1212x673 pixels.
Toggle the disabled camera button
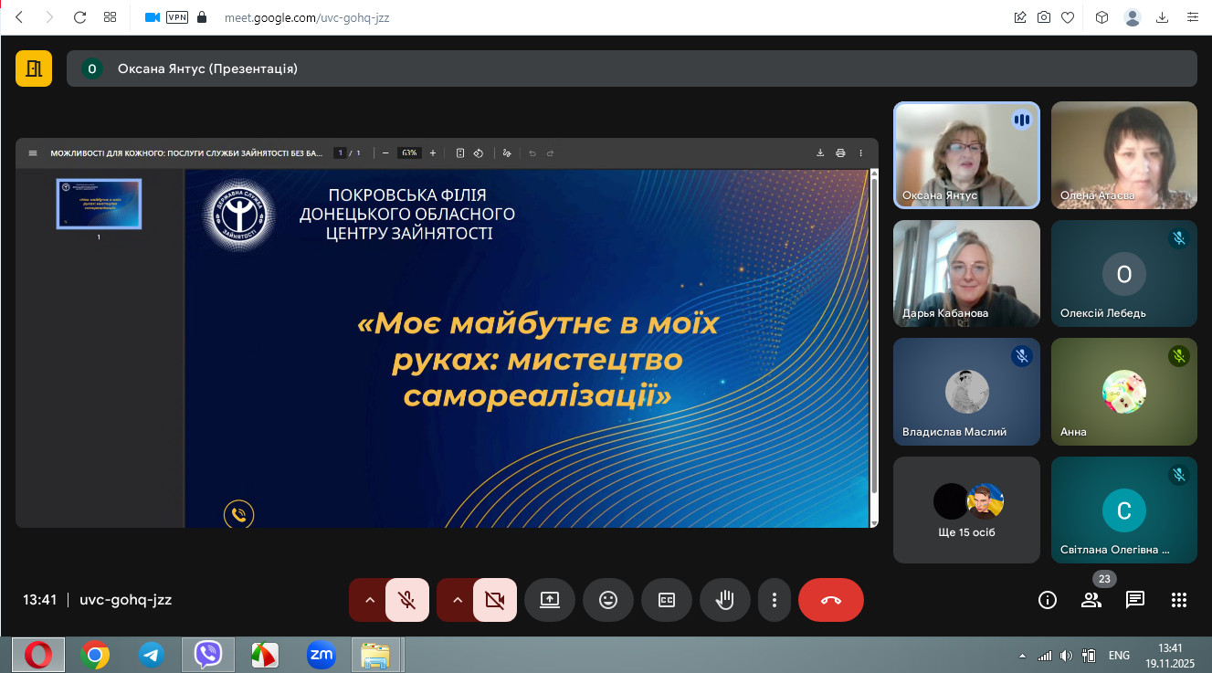495,600
